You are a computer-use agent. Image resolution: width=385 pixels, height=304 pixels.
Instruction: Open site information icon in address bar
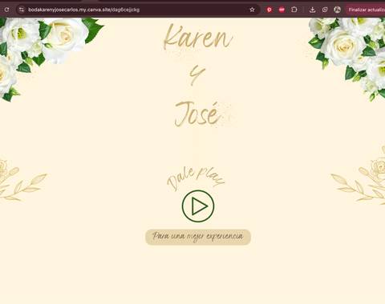(x=22, y=10)
